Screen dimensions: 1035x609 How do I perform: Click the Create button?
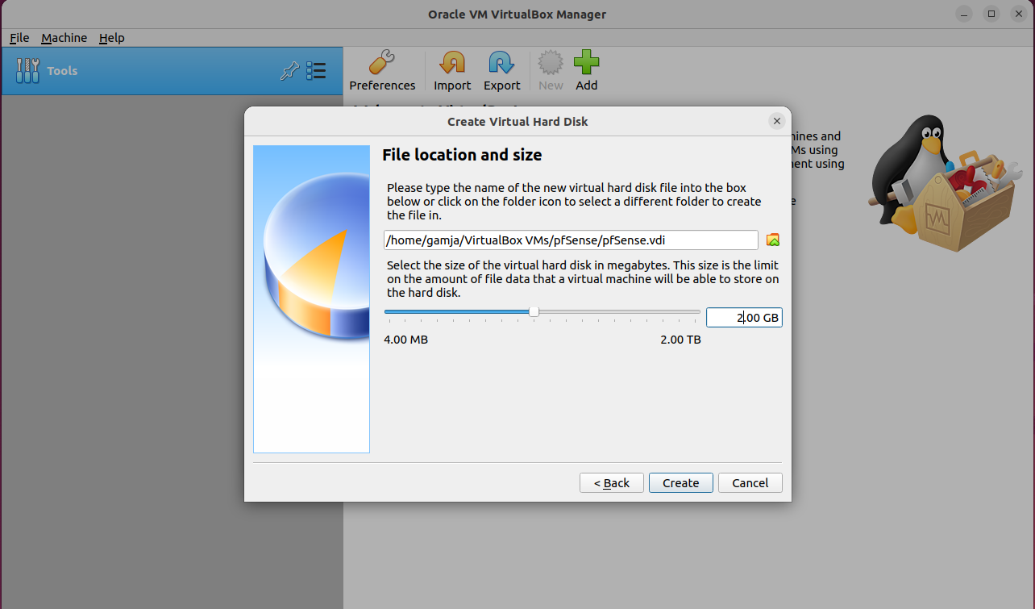pyautogui.click(x=681, y=482)
